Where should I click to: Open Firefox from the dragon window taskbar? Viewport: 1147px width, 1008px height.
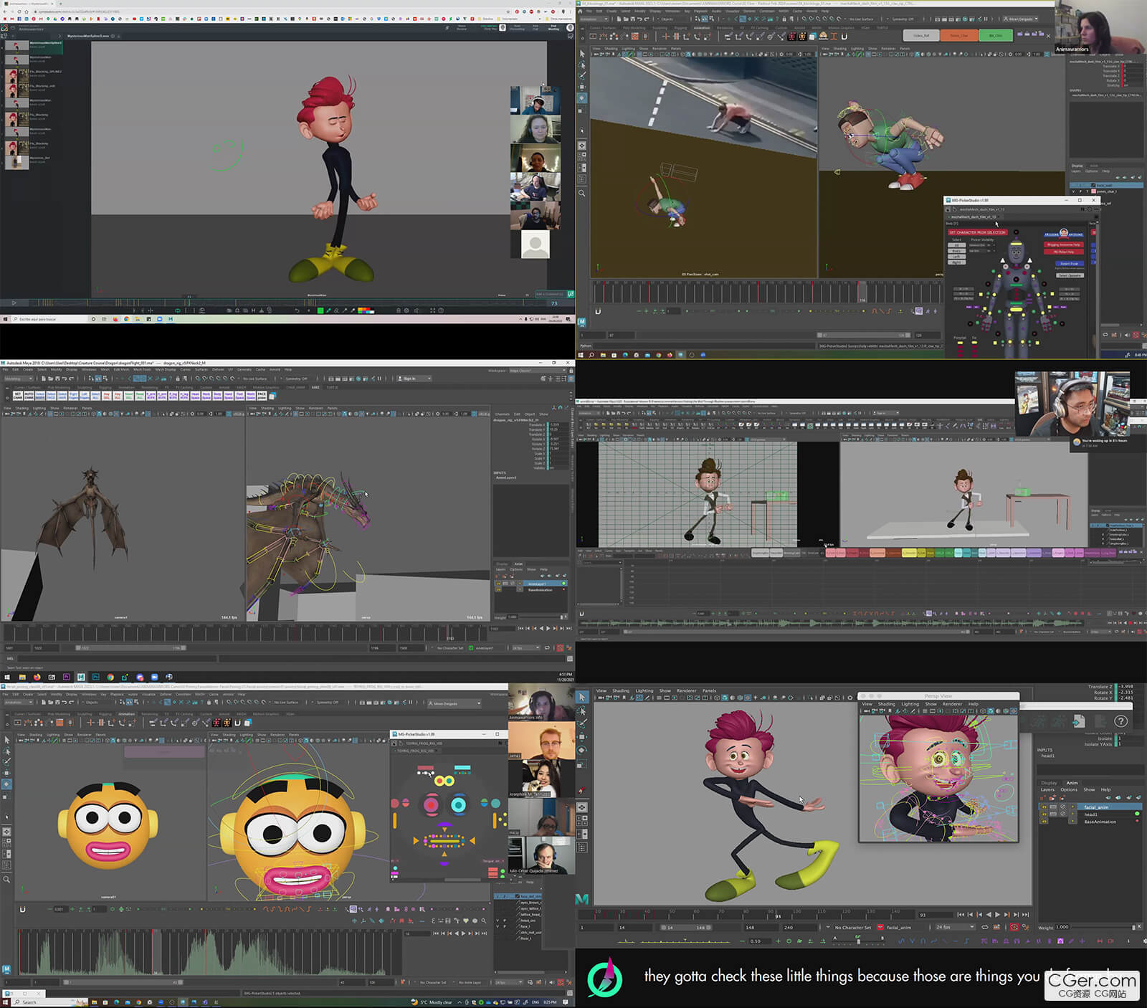[37, 677]
